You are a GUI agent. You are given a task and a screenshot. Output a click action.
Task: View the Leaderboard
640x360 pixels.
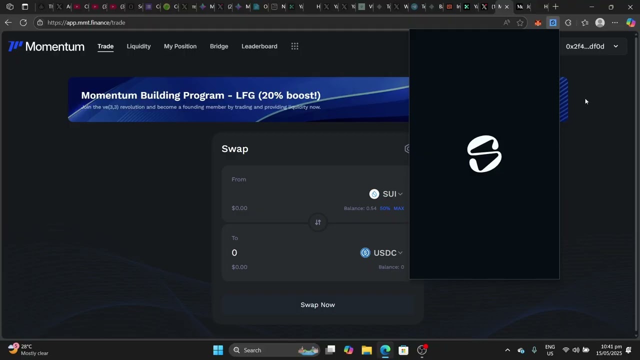(x=259, y=46)
